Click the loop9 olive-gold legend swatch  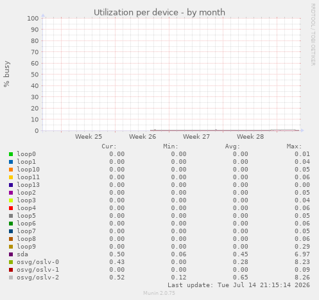pos(11,247)
